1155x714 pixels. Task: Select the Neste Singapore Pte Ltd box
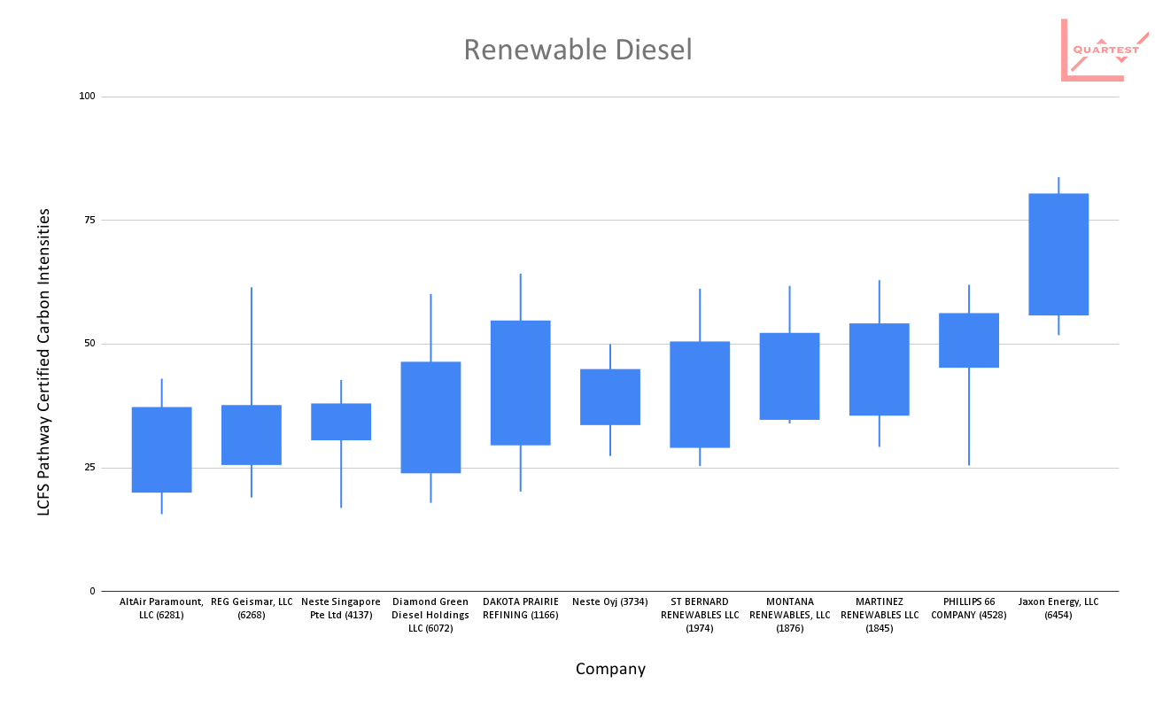pos(341,422)
